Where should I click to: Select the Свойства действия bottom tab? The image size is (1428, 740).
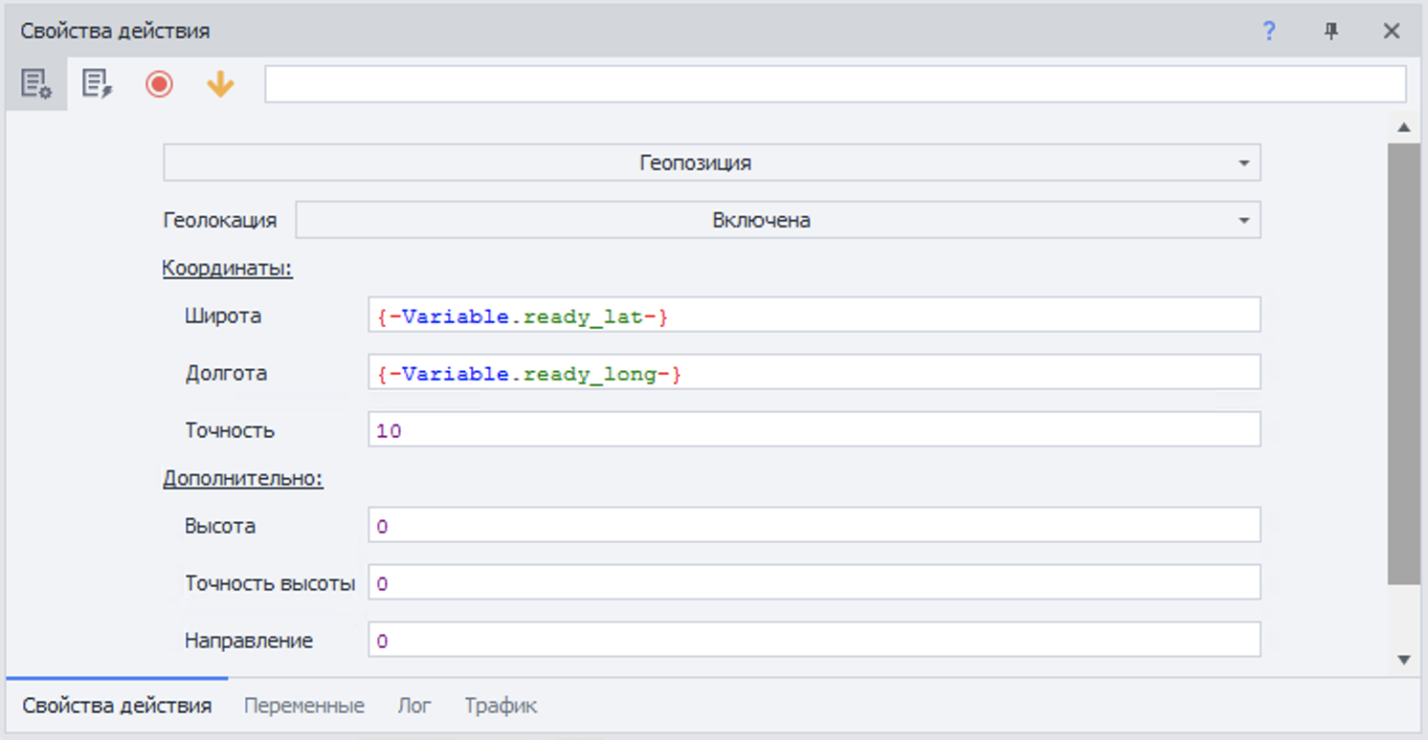click(x=117, y=707)
